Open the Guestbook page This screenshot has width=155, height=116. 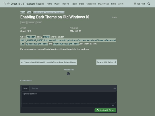tap(91, 4)
